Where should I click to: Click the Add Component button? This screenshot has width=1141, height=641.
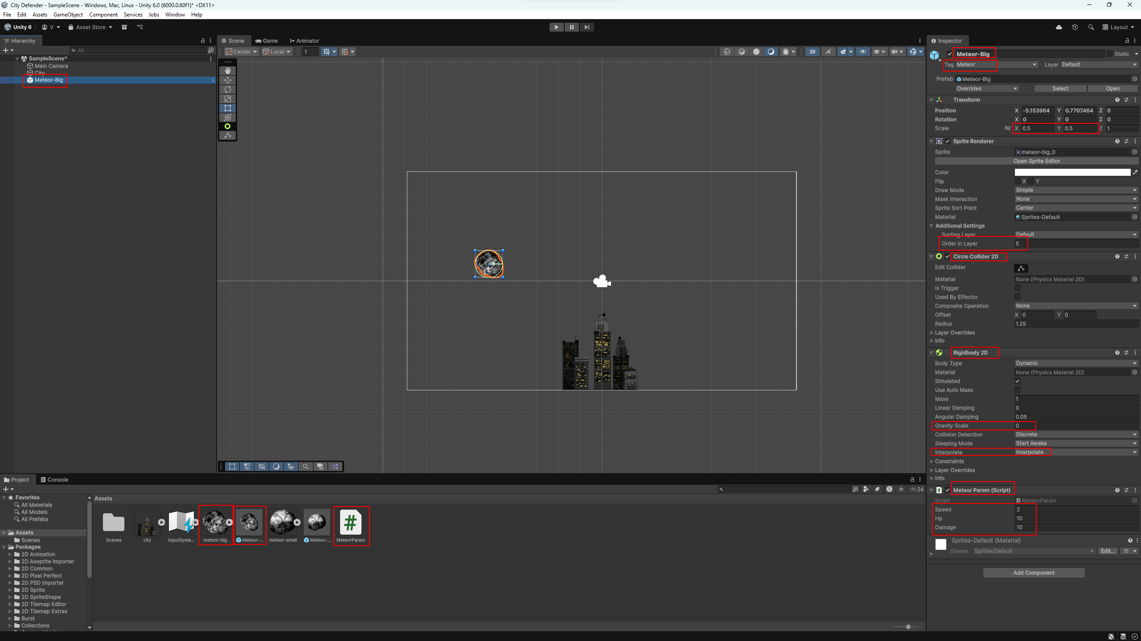1034,572
